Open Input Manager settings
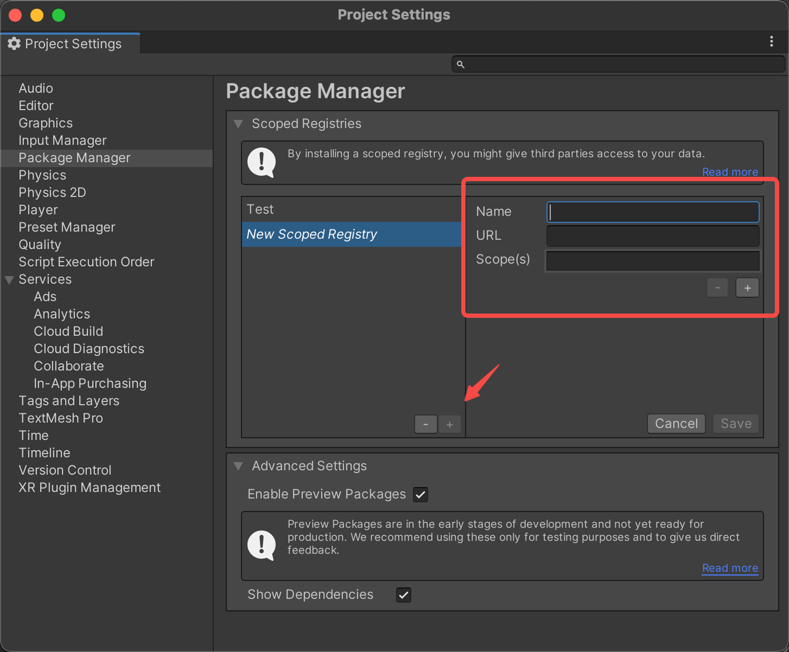Image resolution: width=789 pixels, height=652 pixels. pyautogui.click(x=62, y=140)
